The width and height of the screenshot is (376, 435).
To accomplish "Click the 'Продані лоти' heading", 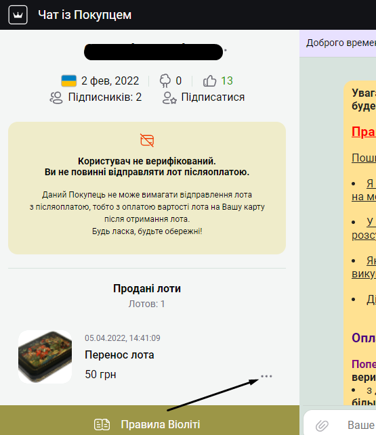I will coord(147,288).
